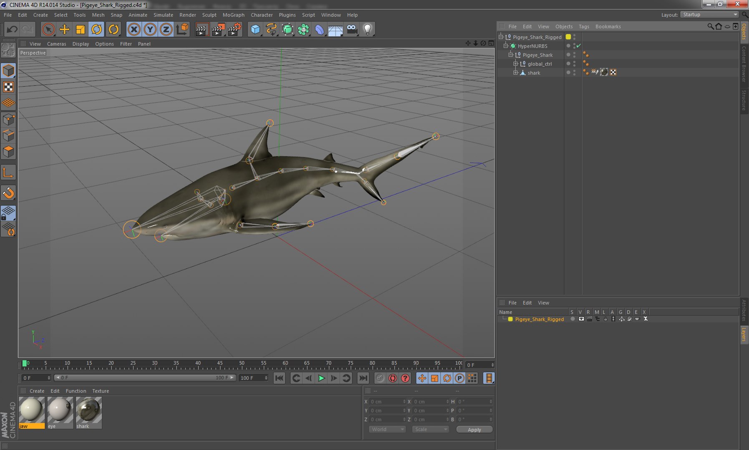Select the Pigeye_Shark_Rigged layer color swatch
The width and height of the screenshot is (749, 450).
[x=510, y=319]
